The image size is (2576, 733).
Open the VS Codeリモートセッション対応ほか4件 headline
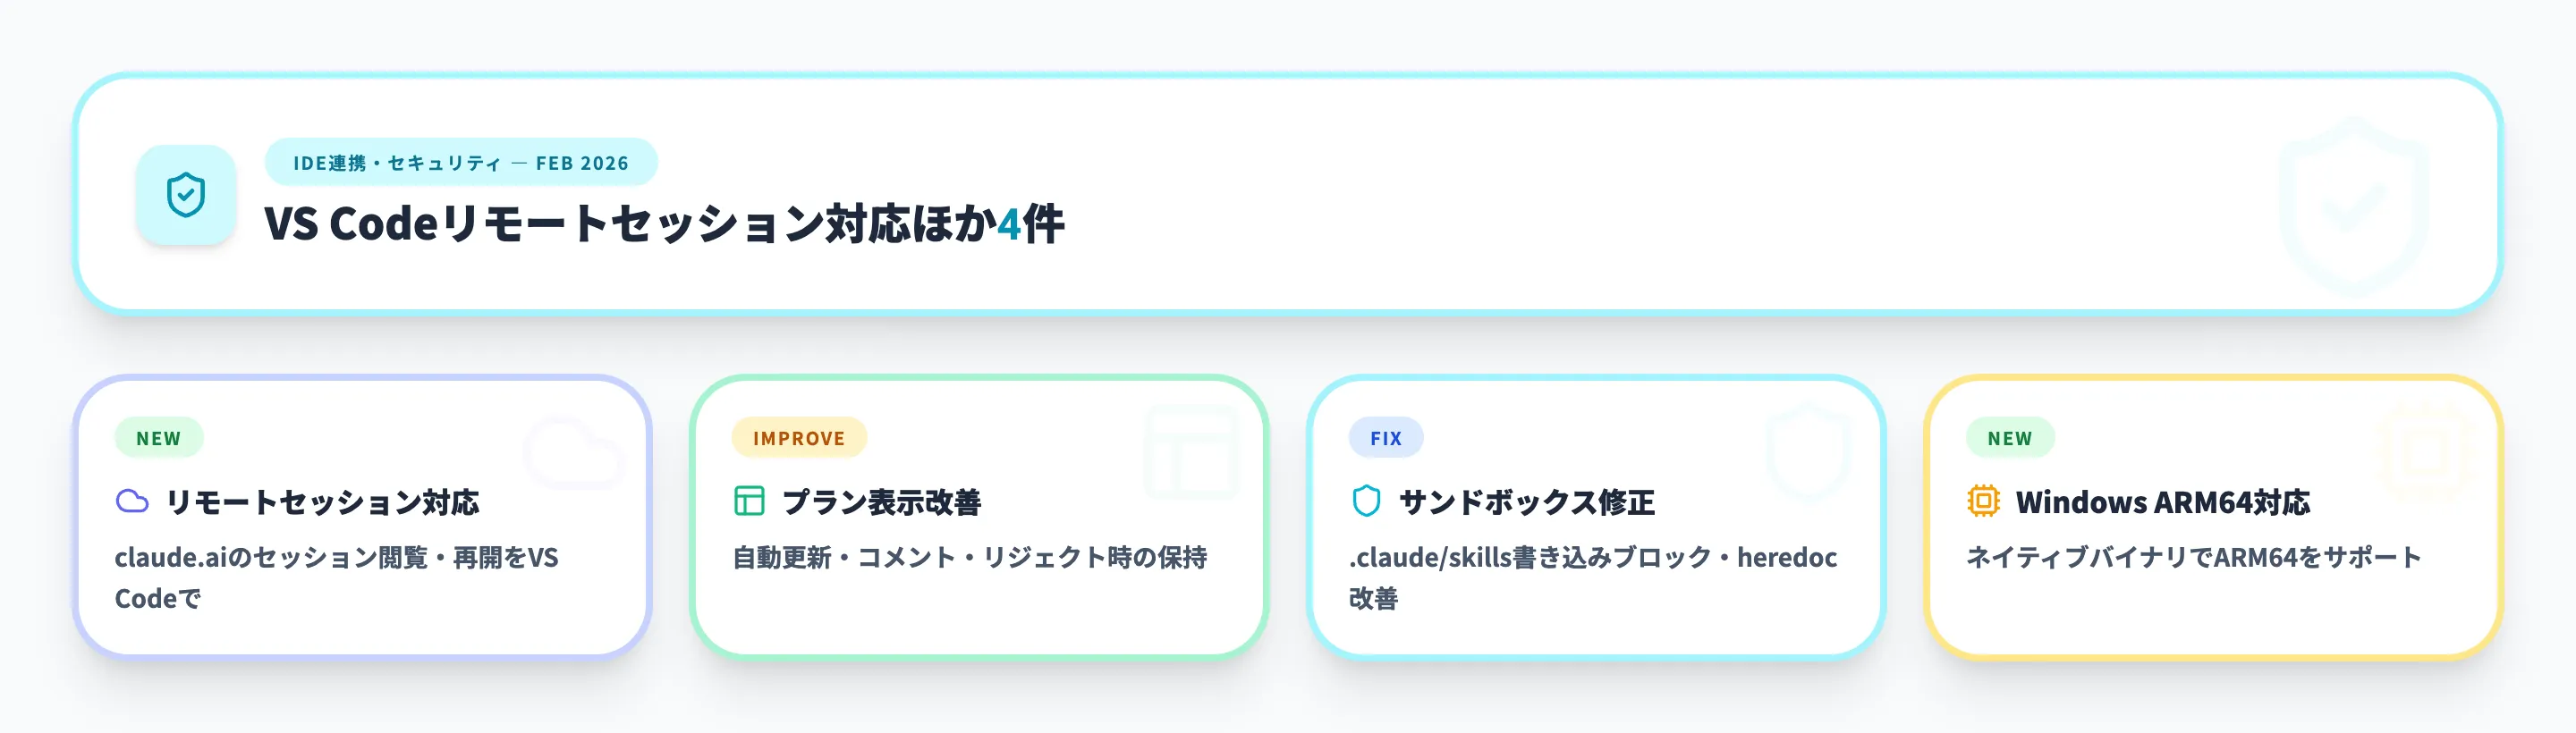(x=665, y=225)
